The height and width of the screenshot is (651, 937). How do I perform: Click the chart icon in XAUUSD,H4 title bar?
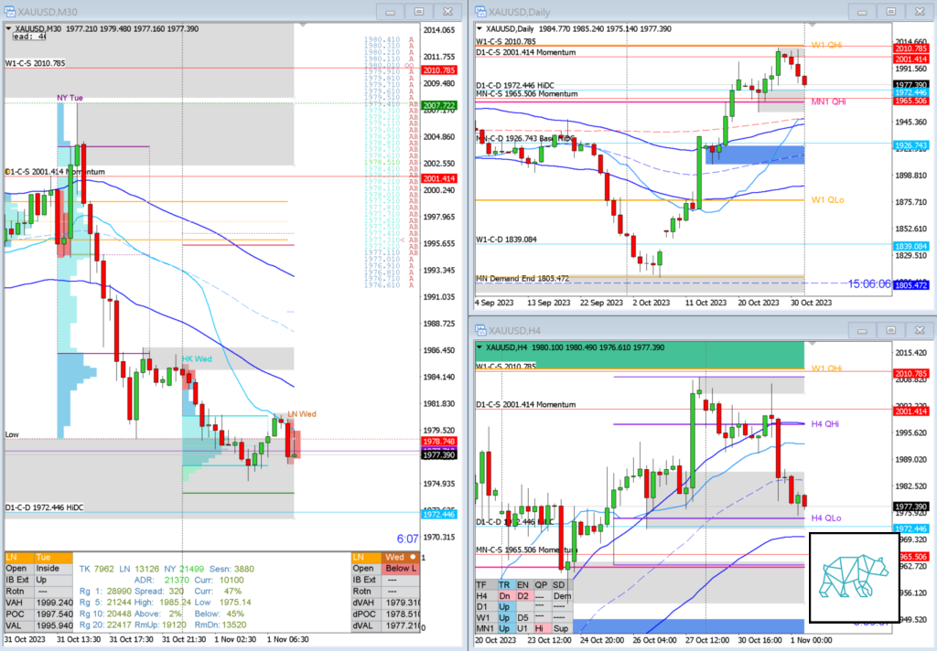(x=481, y=330)
